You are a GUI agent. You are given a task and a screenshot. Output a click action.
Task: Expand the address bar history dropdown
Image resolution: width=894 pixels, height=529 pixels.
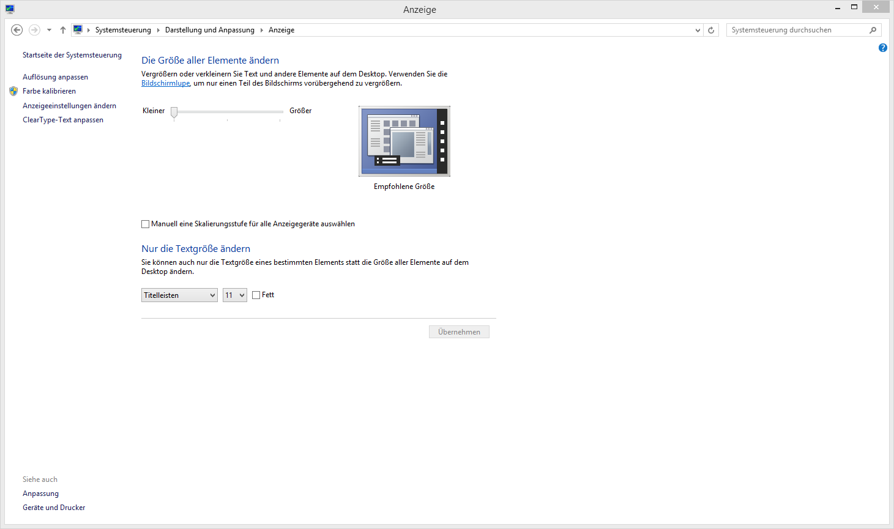coord(698,30)
